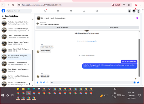Screen dimensions: 144x104
Task: Open Todd conversation
Action: click(x=16, y=70)
